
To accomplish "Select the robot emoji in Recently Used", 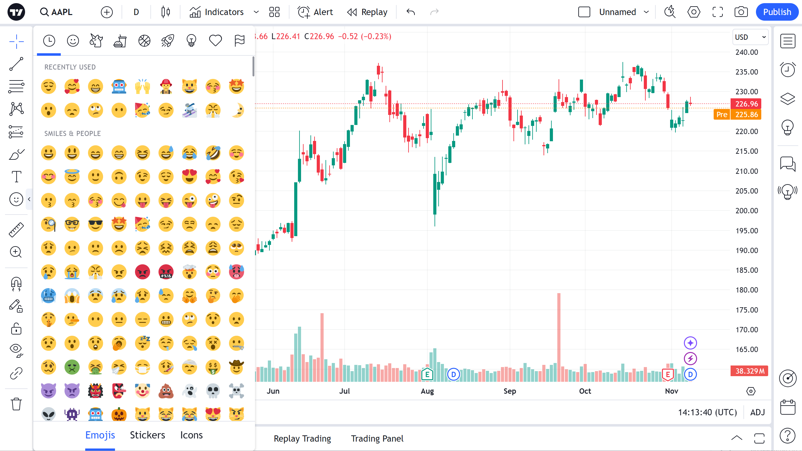I will point(119,86).
